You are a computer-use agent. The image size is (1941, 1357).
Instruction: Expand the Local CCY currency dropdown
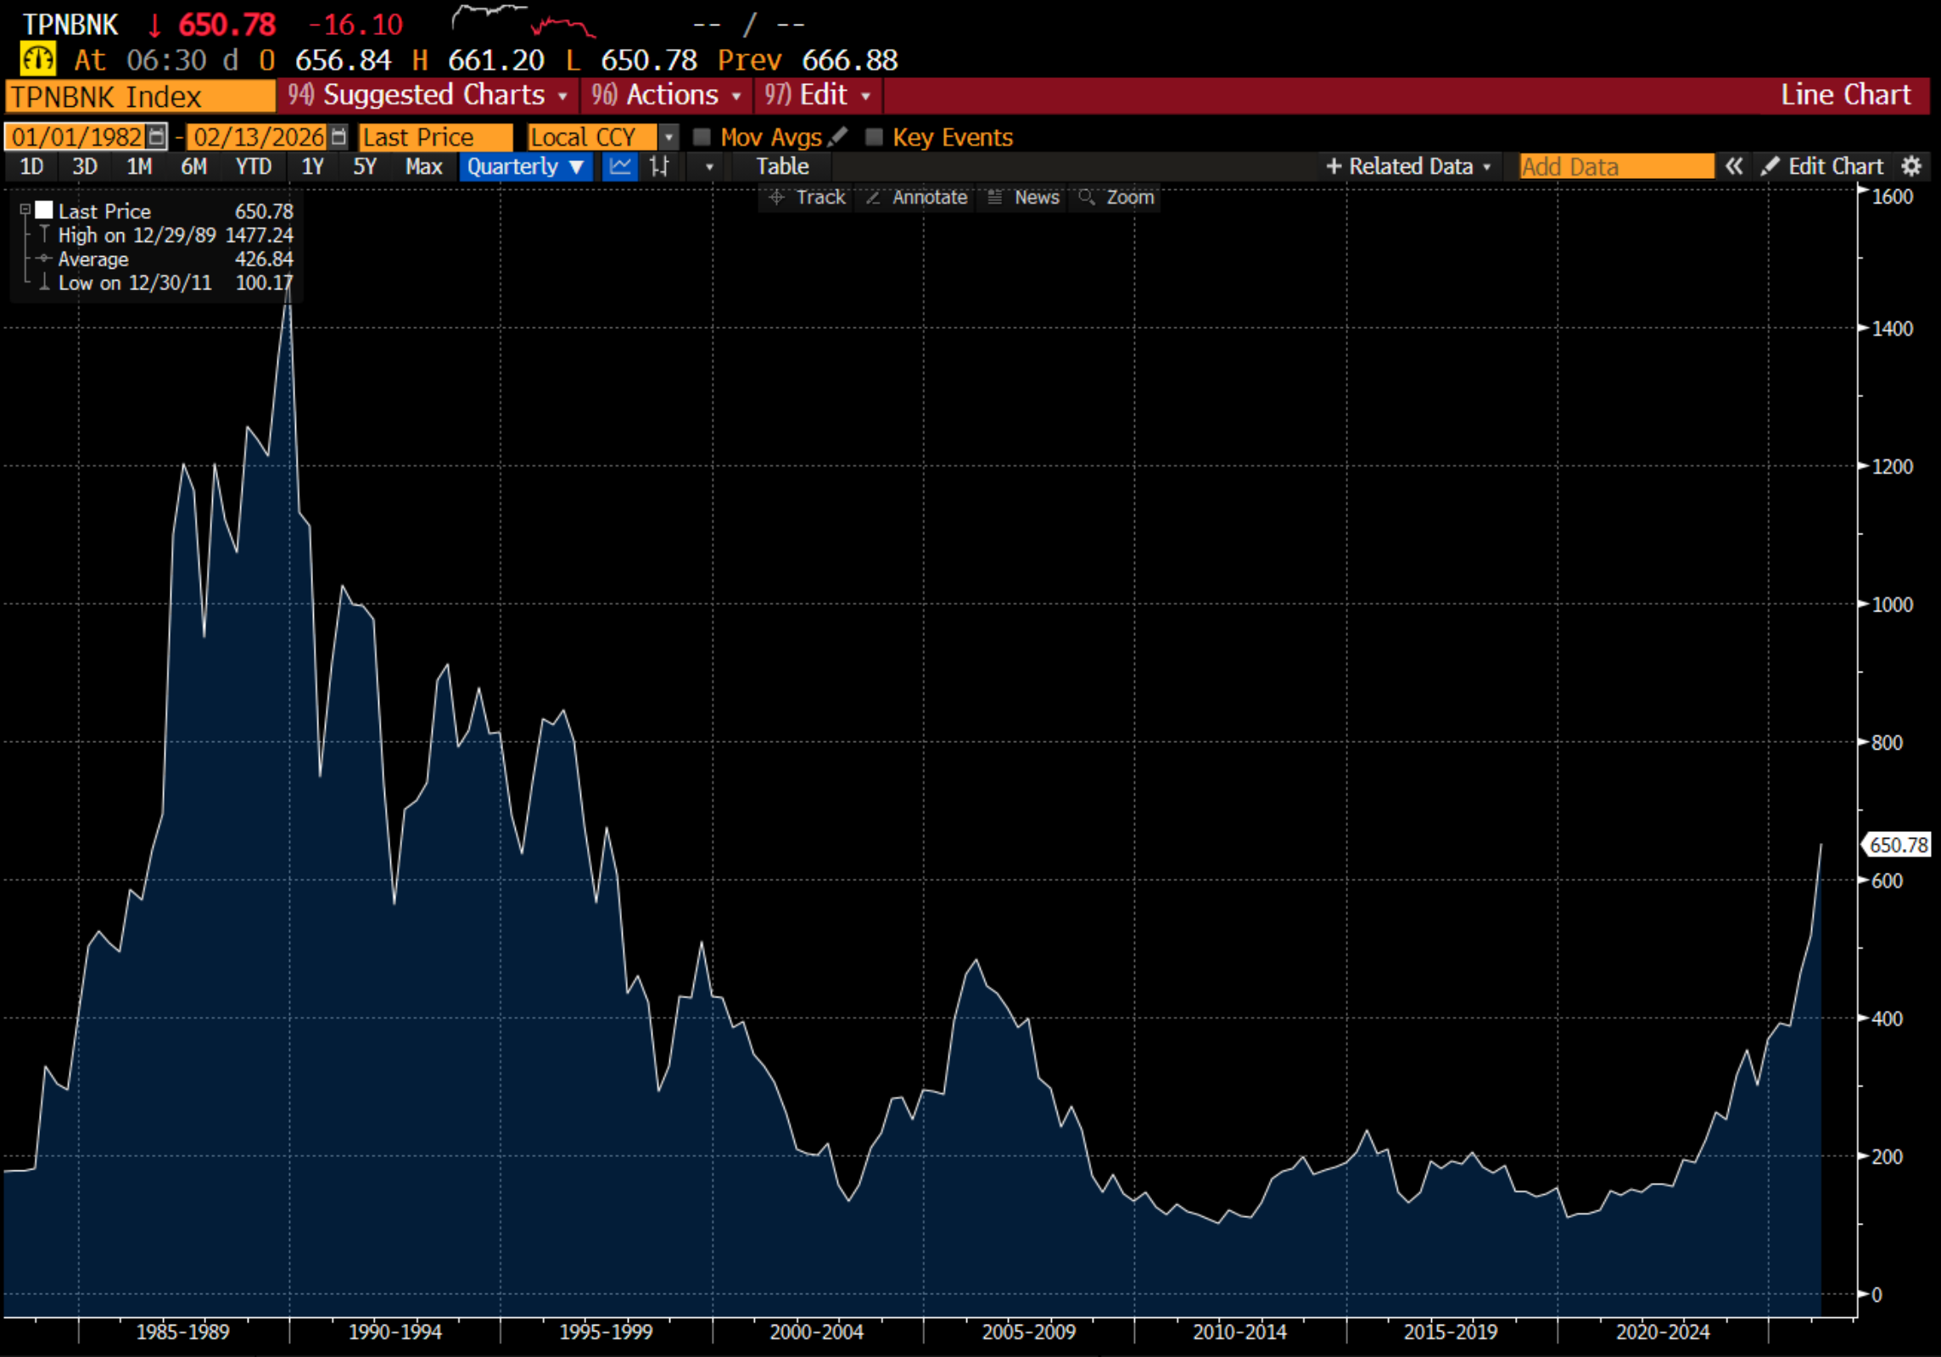click(x=668, y=137)
